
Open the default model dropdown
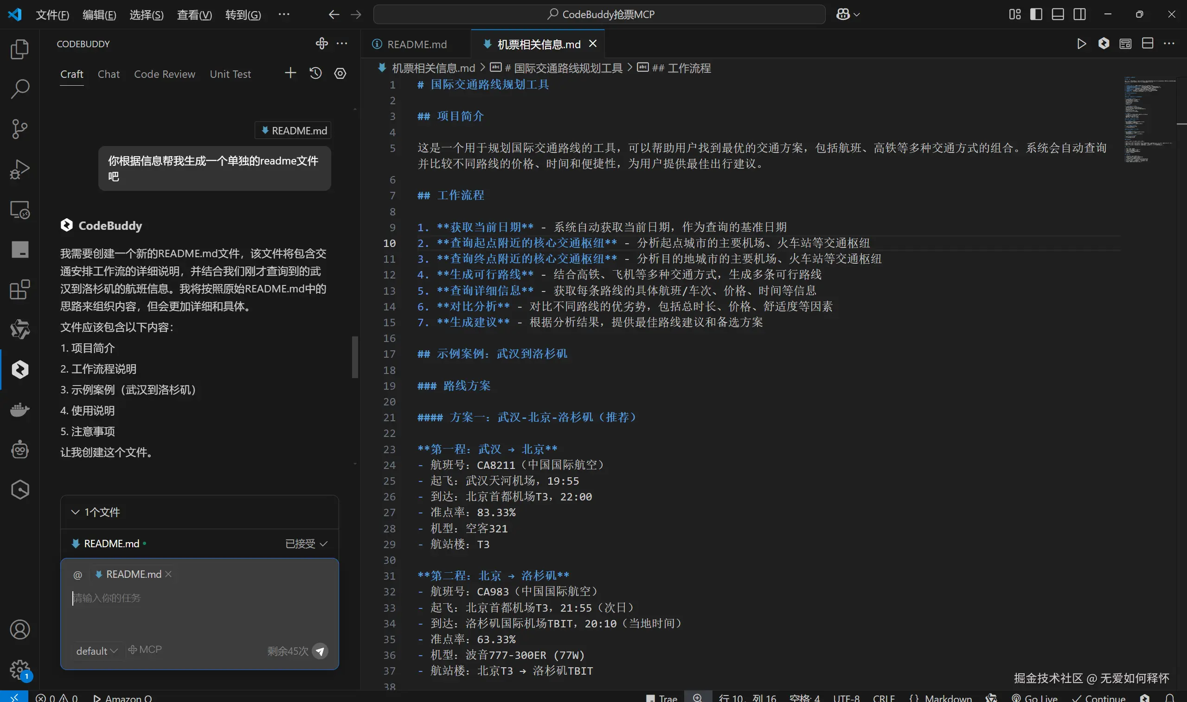tap(96, 651)
